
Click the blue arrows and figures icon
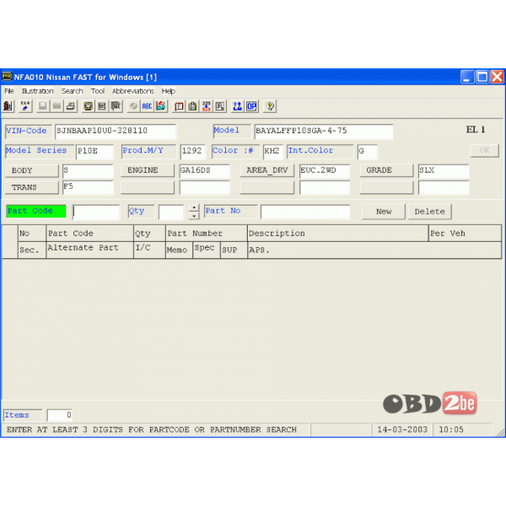(238, 106)
